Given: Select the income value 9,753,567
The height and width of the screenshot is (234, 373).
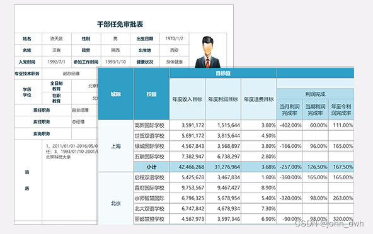Looking at the screenshot, I should (x=187, y=188).
